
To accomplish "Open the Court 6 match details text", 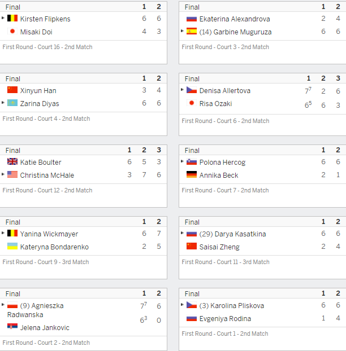I will pos(226,121).
